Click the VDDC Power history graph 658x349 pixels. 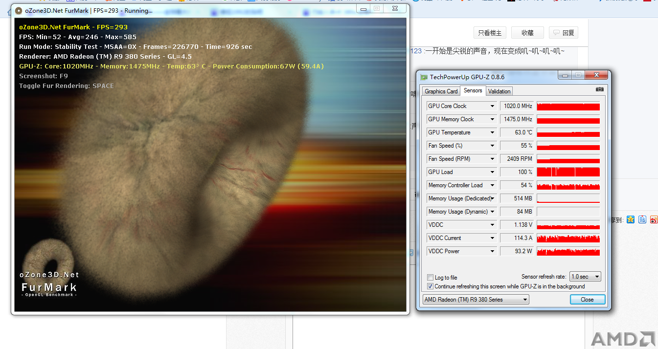point(568,251)
